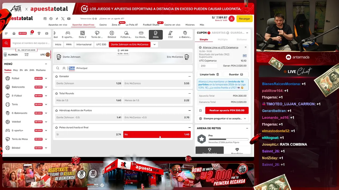This screenshot has width=339, height=190.
Task: Select the e-Baloncesto sport icon
Action: click(185, 35)
